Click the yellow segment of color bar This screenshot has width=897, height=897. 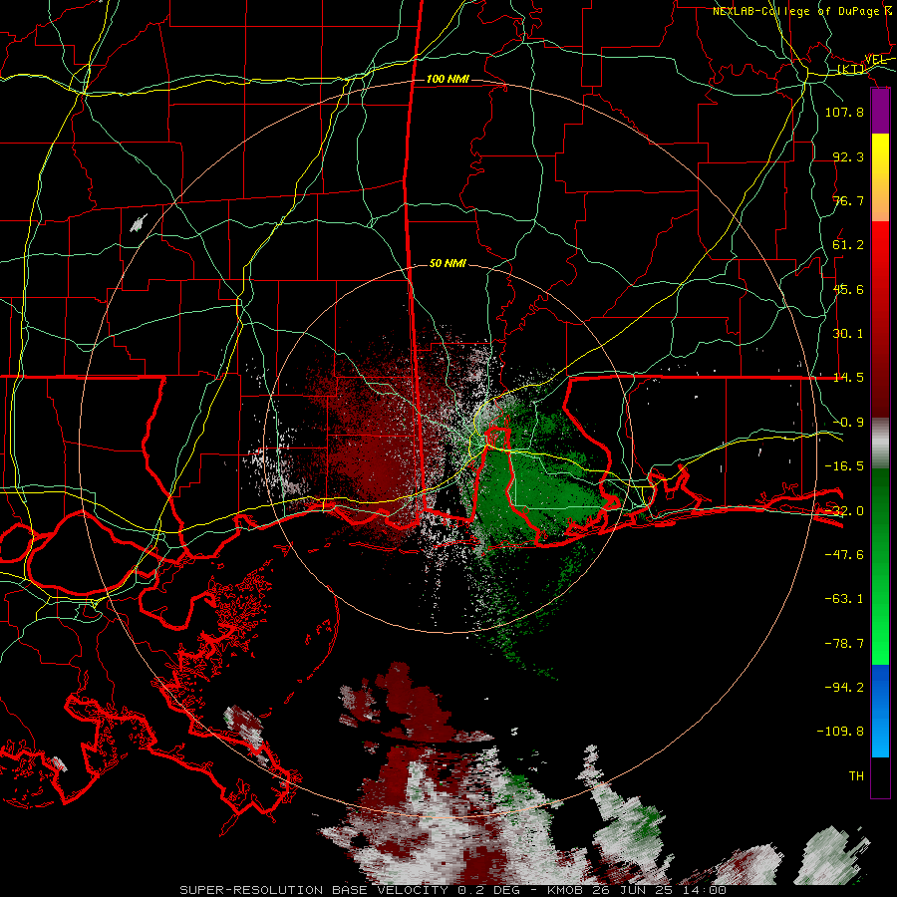pyautogui.click(x=880, y=164)
